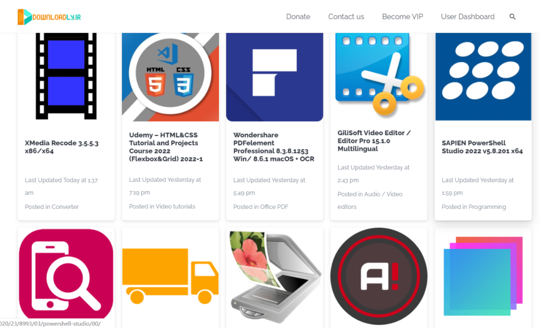Click the red circular A! icon

(x=379, y=276)
